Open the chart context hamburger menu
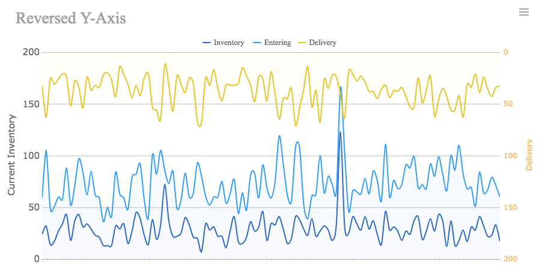Screen dimensions: 542x274 point(524,12)
